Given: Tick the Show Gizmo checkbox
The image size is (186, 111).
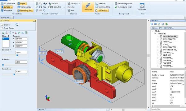Looking at the screenshot, I should click(2, 28).
